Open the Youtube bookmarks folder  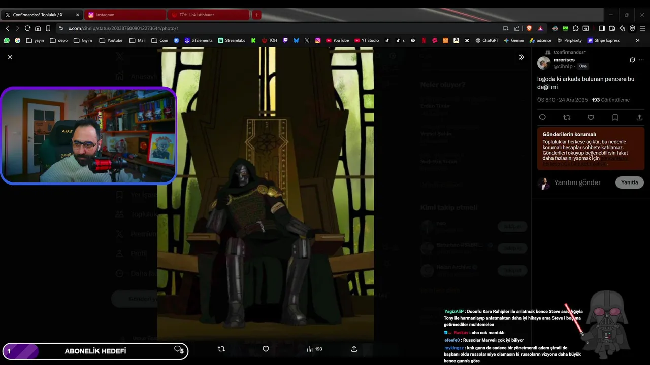point(111,40)
